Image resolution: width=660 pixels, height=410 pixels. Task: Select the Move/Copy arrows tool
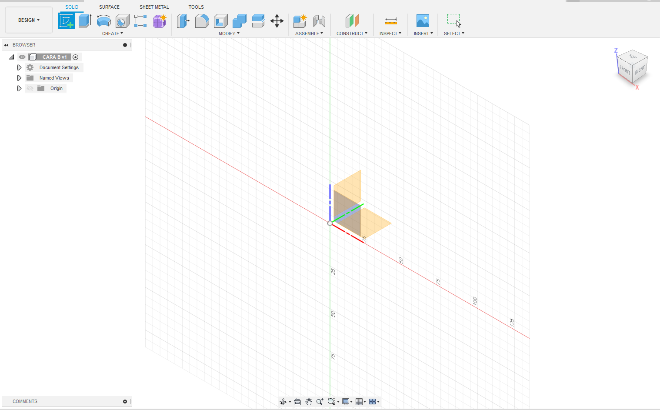point(277,21)
